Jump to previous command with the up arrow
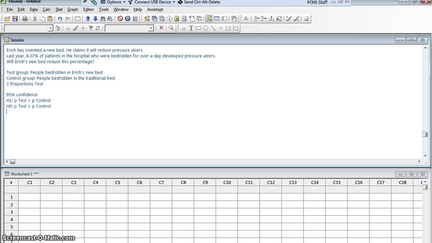 pos(88,19)
